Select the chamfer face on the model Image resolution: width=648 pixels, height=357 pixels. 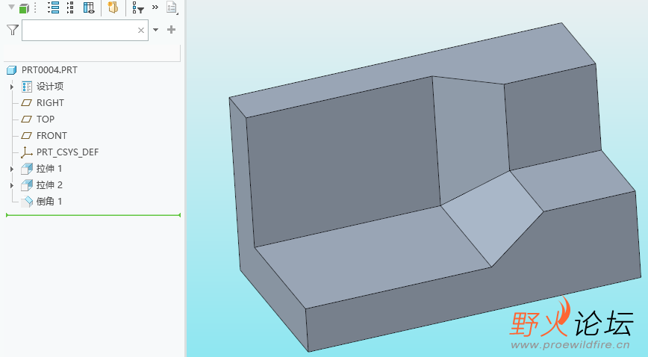pos(492,217)
